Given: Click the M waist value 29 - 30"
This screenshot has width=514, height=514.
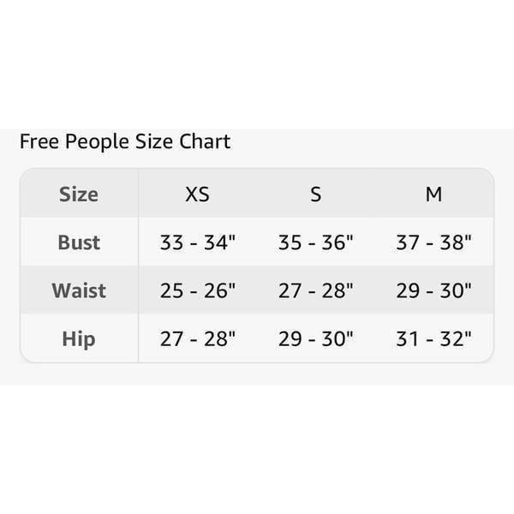Looking at the screenshot, I should [433, 290].
